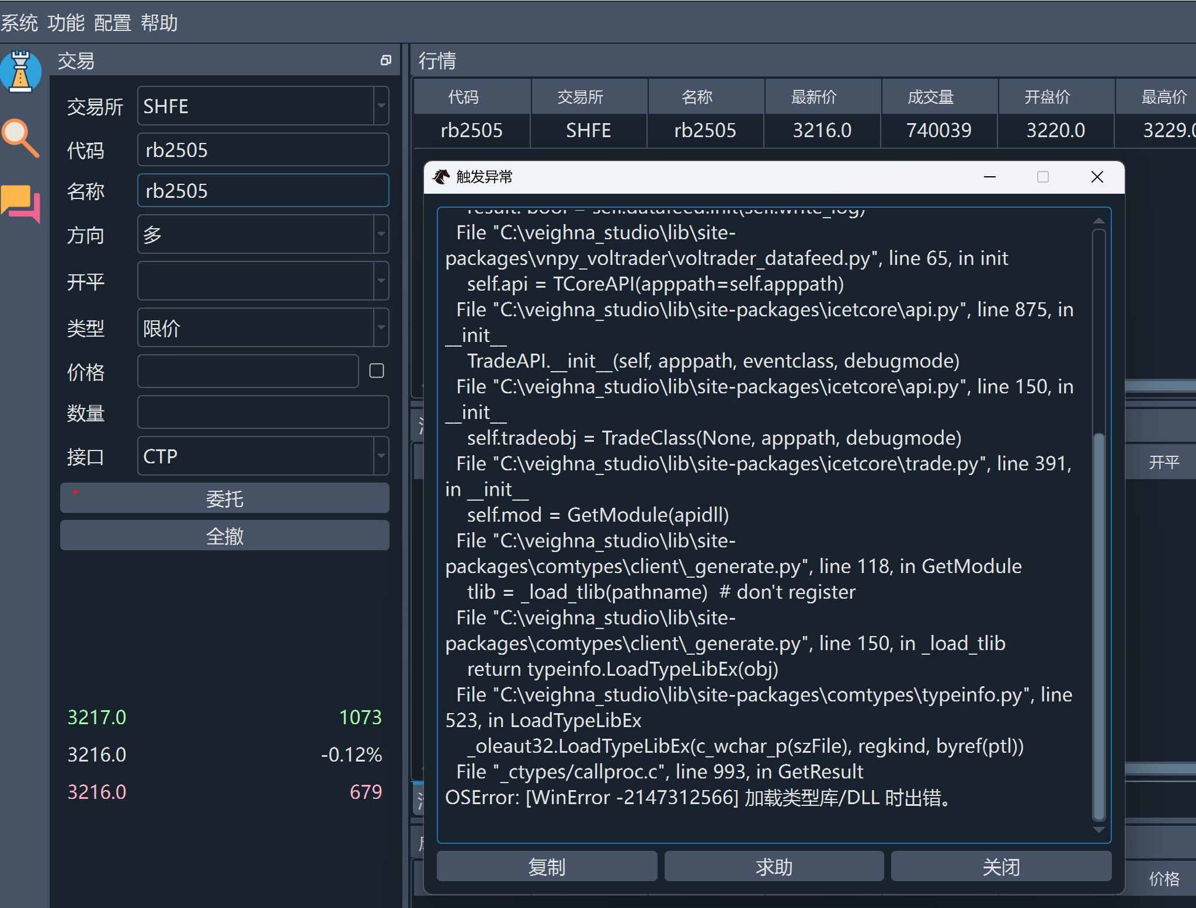Minimize the 触发异常 dialog
The height and width of the screenshot is (908, 1196).
tap(990, 177)
